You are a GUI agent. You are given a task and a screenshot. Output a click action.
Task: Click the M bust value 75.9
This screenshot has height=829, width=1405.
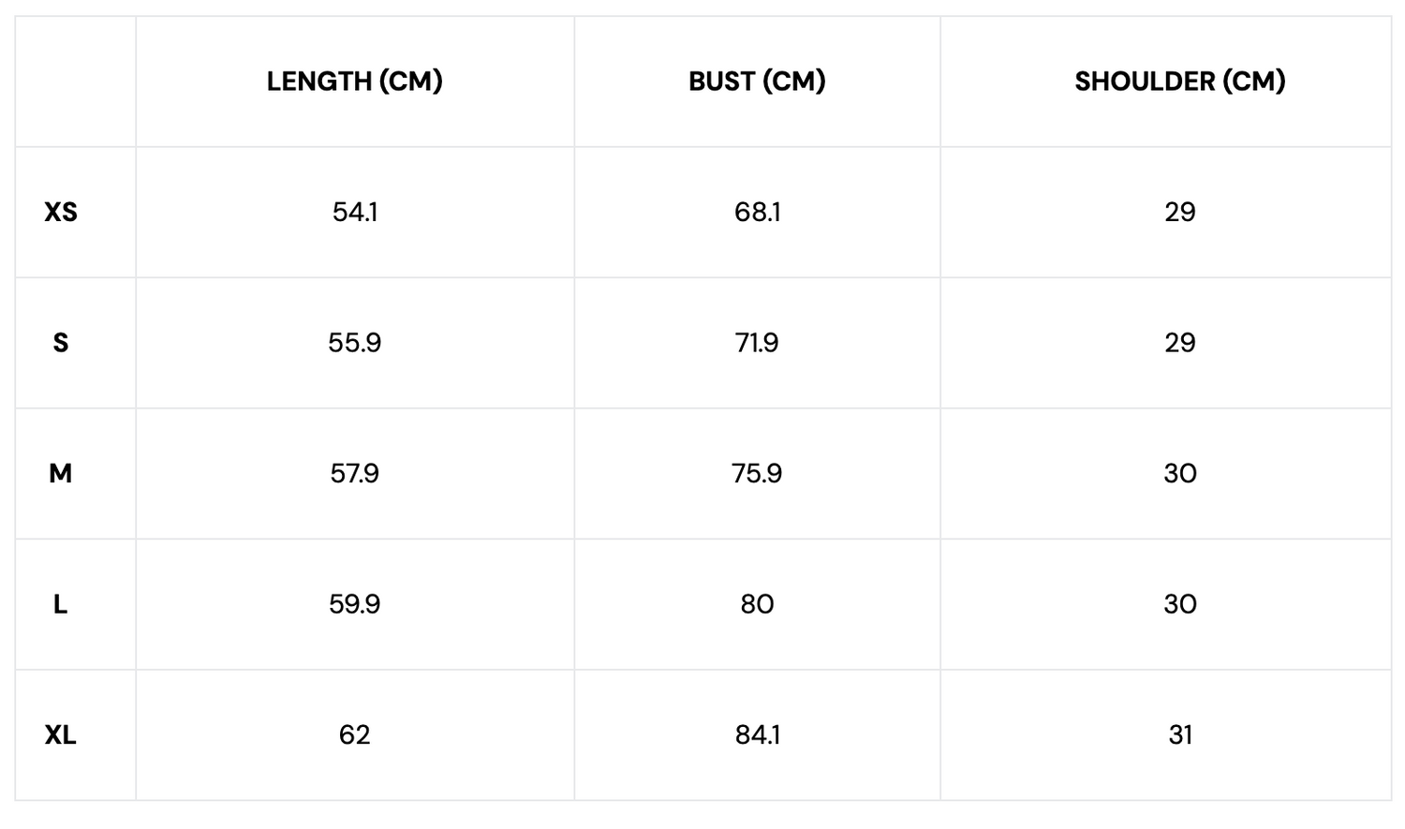pos(757,473)
